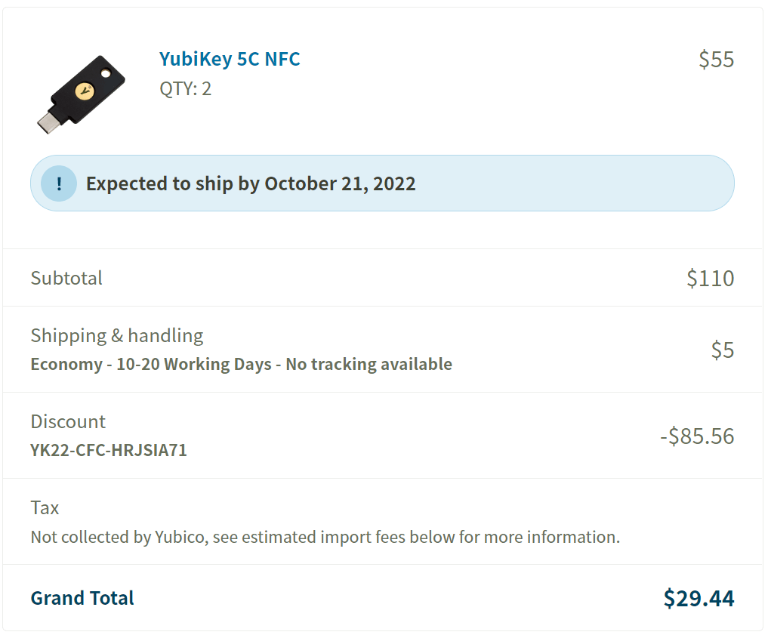Click the Discount label

pos(68,421)
